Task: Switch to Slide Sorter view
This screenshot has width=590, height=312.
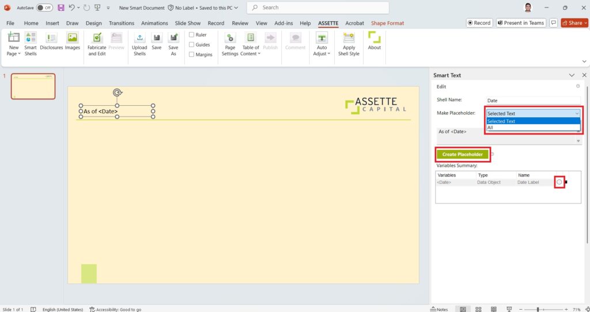Action: 479,309
